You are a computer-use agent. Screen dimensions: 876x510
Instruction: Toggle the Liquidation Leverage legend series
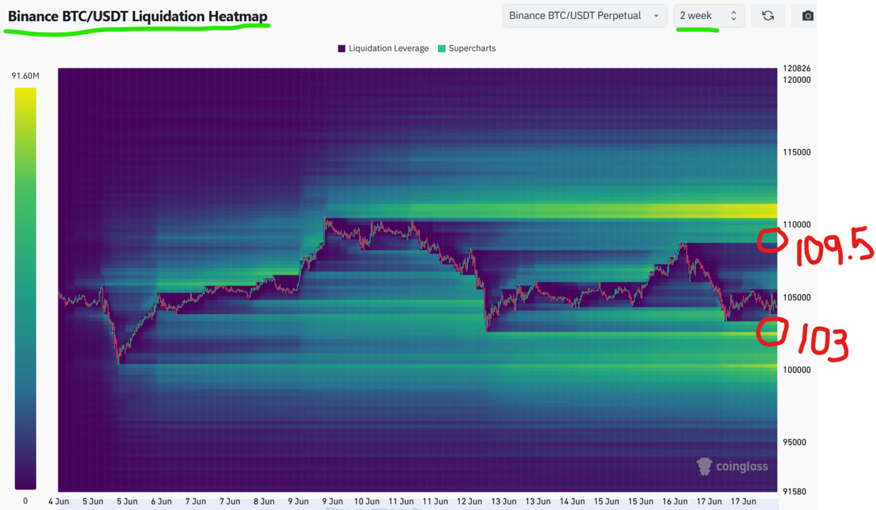click(383, 48)
